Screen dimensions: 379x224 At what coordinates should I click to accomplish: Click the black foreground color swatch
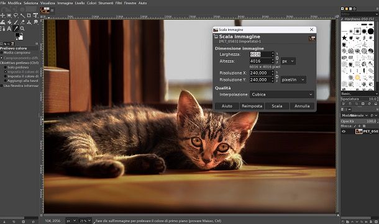point(17,35)
